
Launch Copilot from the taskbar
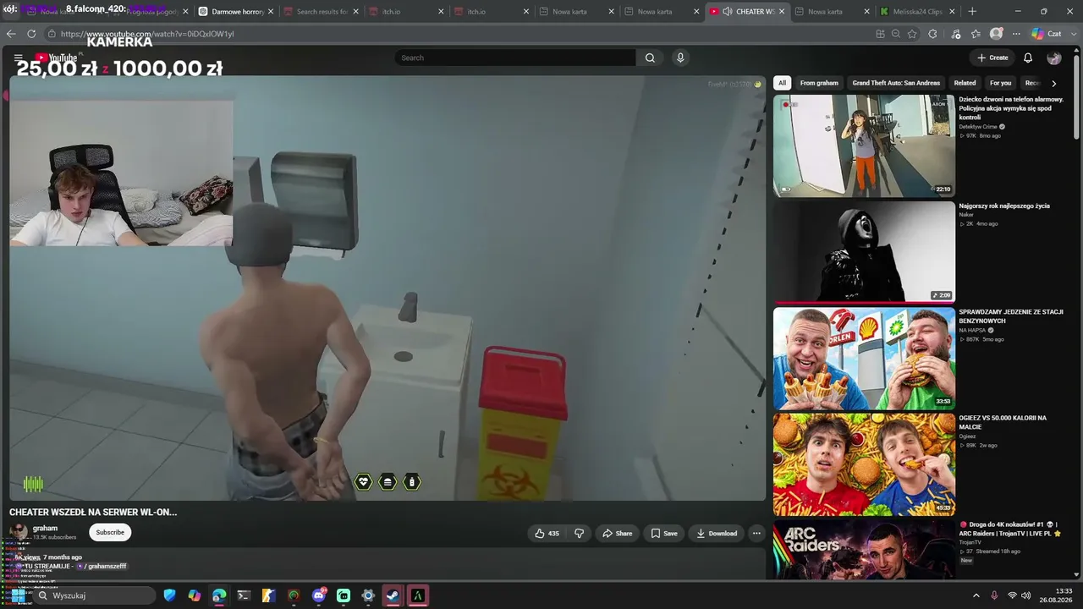click(x=195, y=595)
